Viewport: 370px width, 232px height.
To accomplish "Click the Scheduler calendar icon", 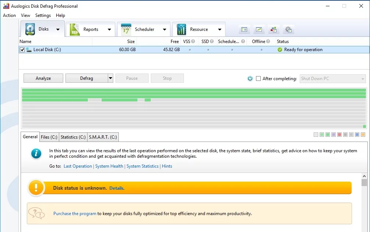I will point(126,29).
